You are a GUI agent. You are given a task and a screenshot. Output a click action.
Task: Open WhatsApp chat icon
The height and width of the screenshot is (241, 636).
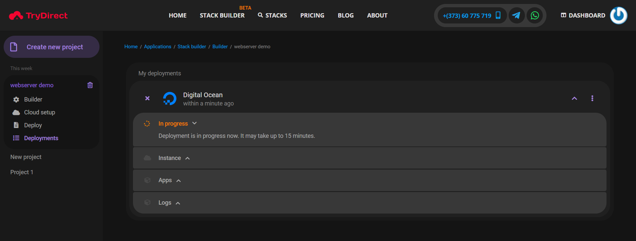click(535, 16)
